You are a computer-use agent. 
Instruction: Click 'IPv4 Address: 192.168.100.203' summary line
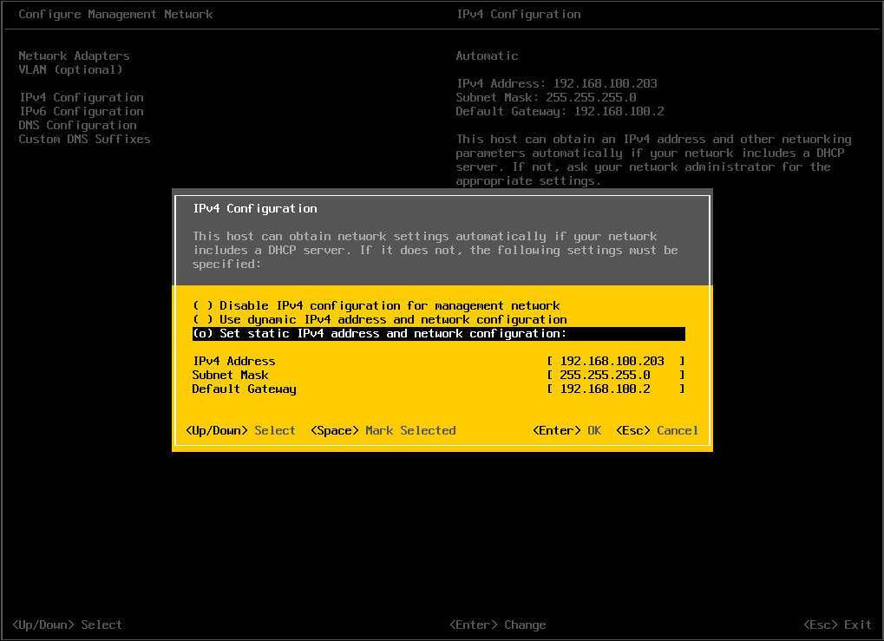556,83
